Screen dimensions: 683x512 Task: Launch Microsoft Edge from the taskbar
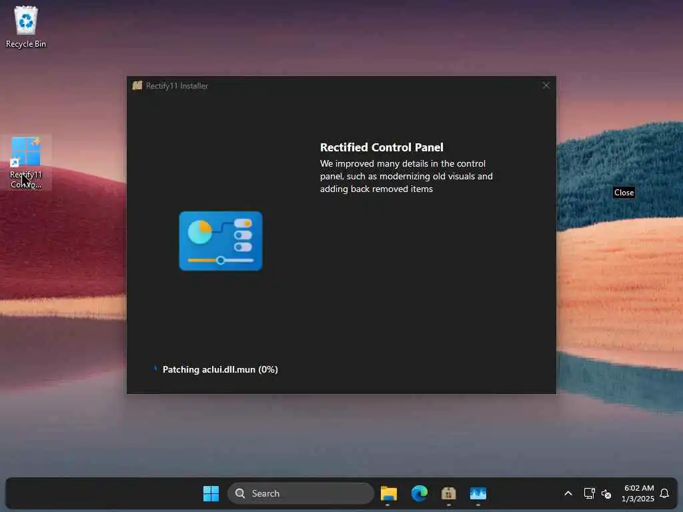pyautogui.click(x=420, y=493)
